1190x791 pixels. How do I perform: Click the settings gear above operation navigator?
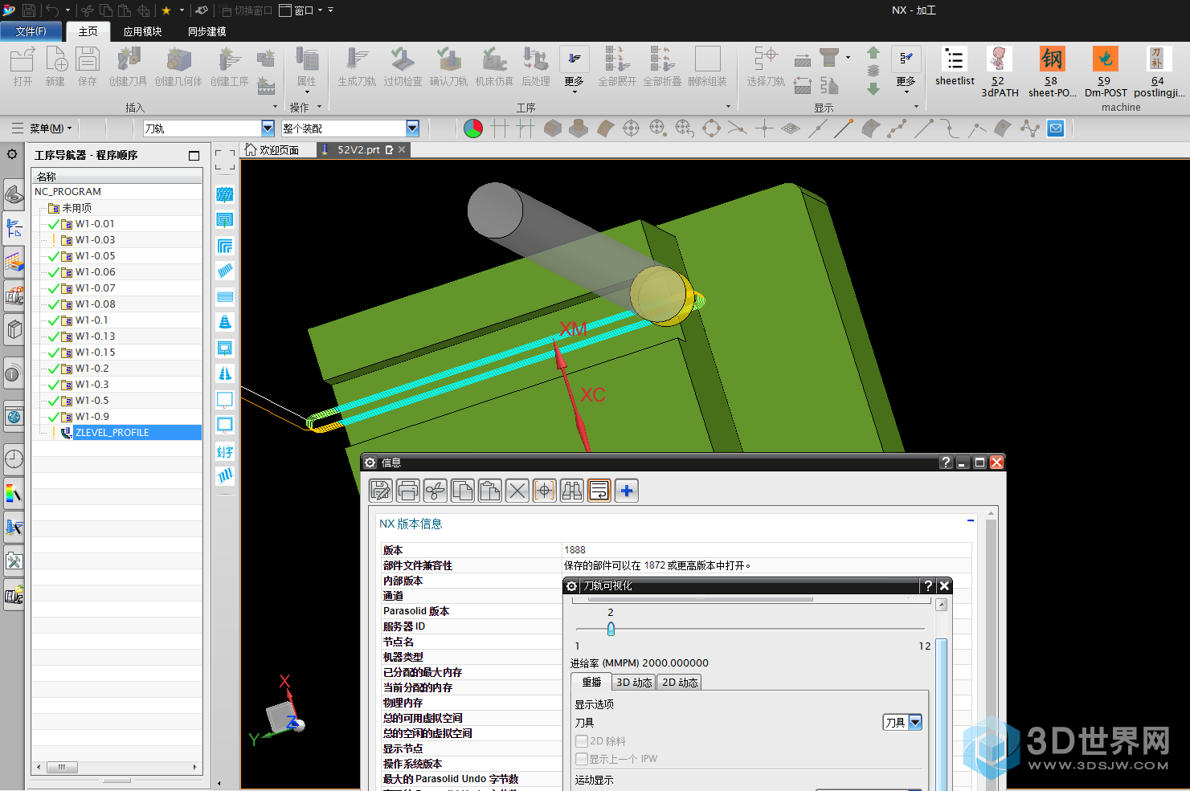pos(12,154)
